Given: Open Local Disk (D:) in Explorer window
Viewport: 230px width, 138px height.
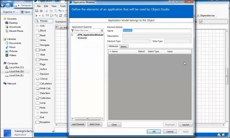Looking at the screenshot, I should coord(16,71).
